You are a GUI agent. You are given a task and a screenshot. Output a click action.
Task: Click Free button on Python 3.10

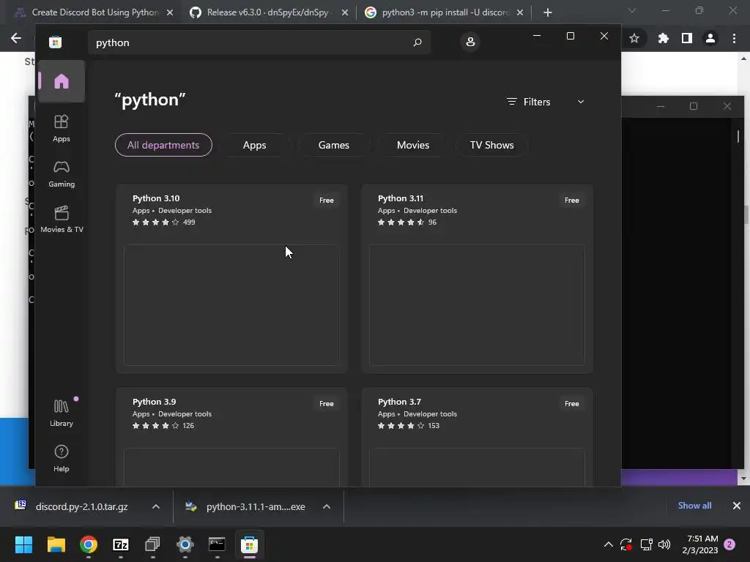[x=326, y=201]
